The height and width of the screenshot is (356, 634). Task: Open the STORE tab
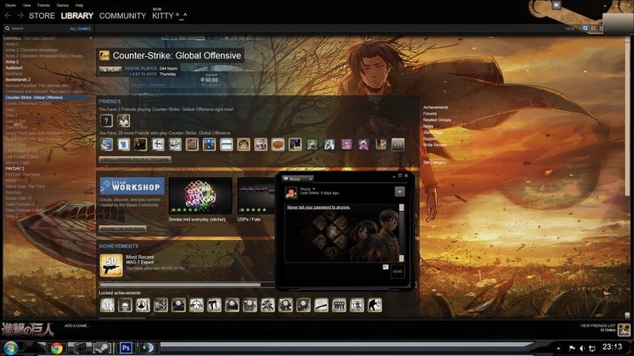click(x=42, y=16)
